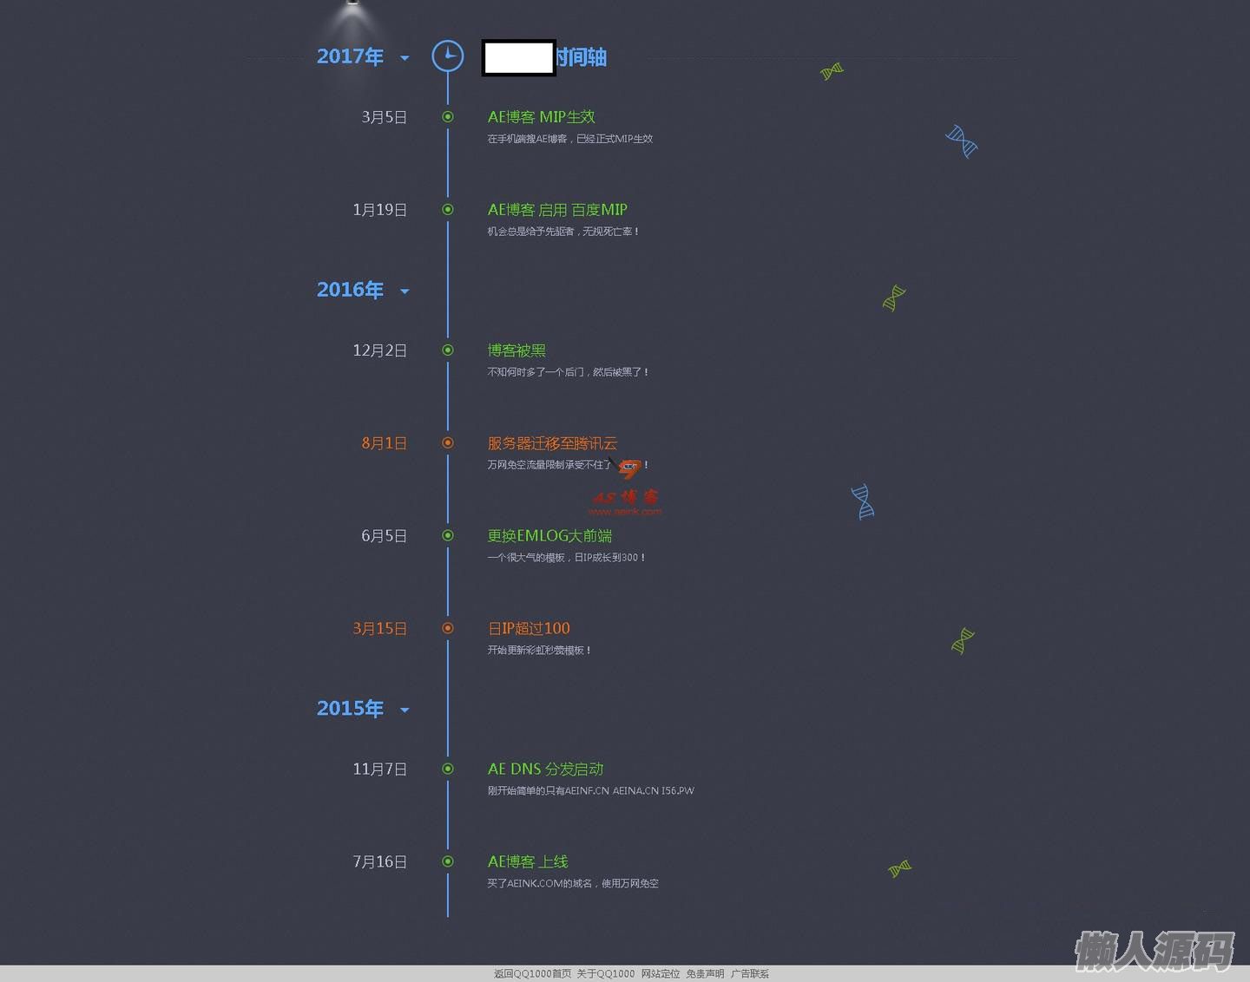Click the orange timeline dot for 3月15日

(x=448, y=629)
